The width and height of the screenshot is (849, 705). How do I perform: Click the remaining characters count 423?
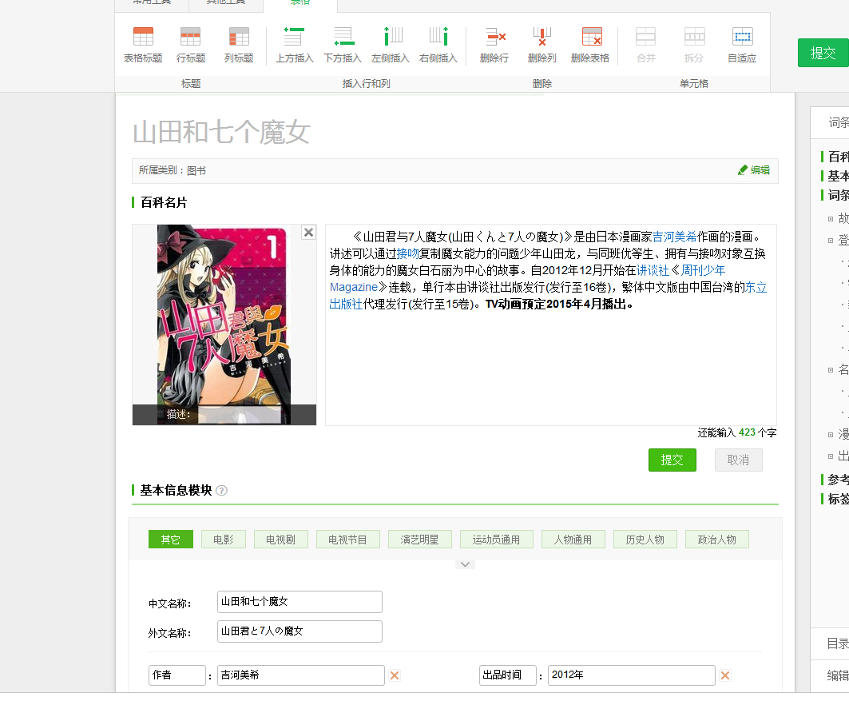[747, 432]
